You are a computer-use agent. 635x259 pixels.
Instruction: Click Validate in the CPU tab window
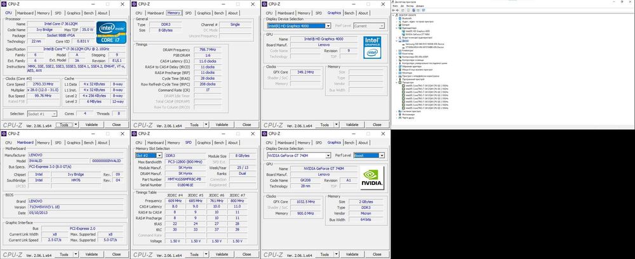coord(91,125)
